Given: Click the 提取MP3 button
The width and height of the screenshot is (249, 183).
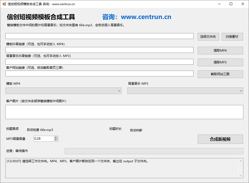Looking at the screenshot, I should click(x=220, y=62).
